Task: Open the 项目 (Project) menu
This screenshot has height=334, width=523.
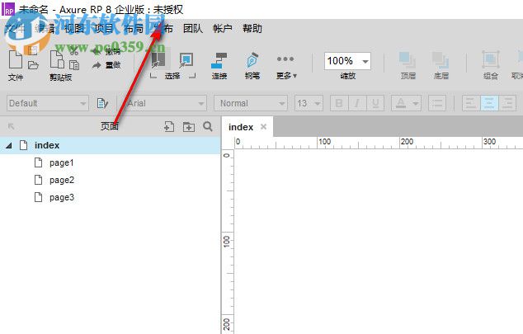Action: (103, 29)
